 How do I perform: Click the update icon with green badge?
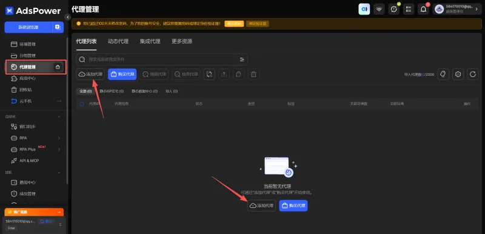coord(393,9)
